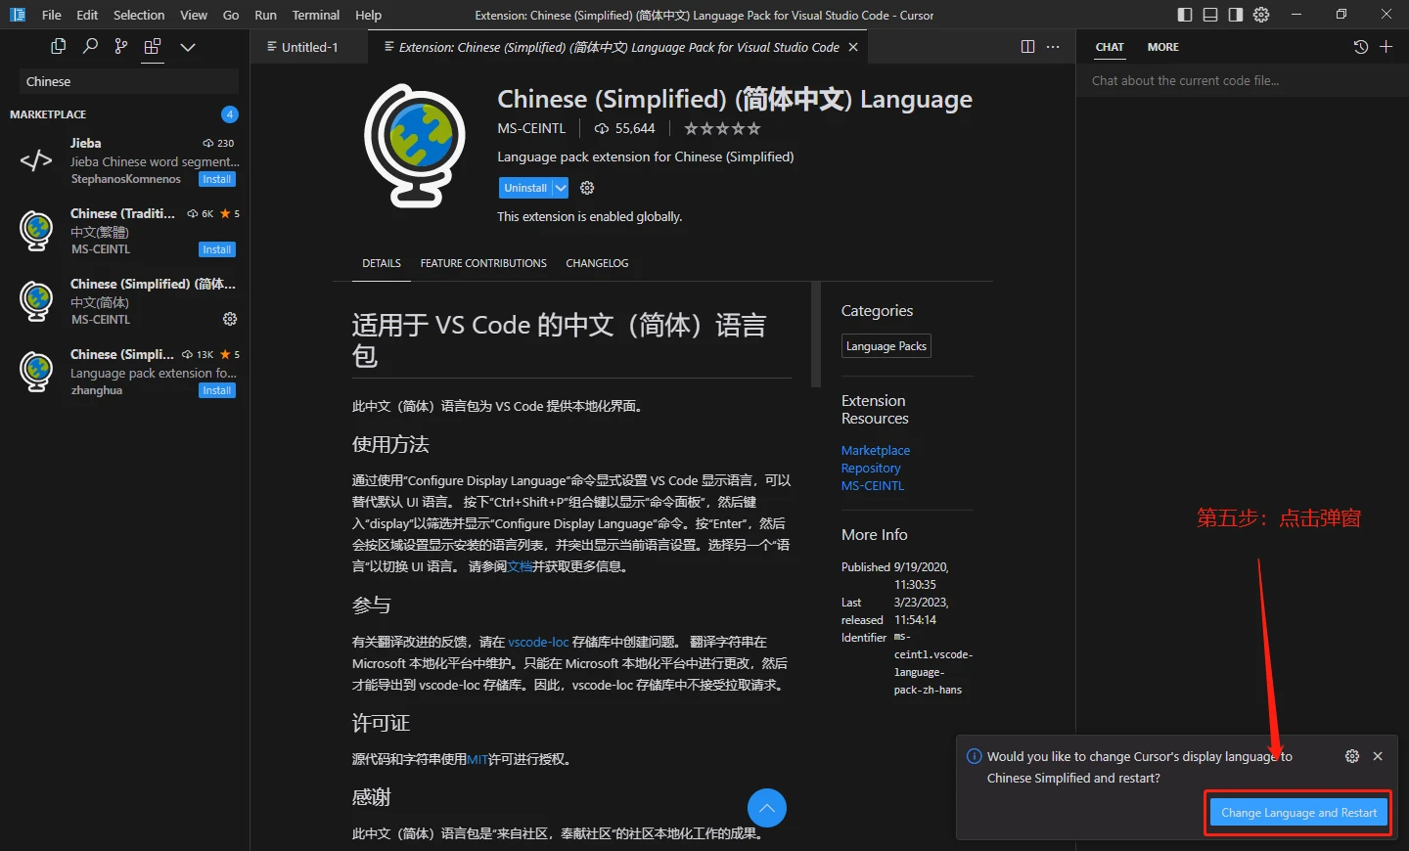Click the install count 55,644
The height and width of the screenshot is (851, 1409).
click(x=625, y=128)
